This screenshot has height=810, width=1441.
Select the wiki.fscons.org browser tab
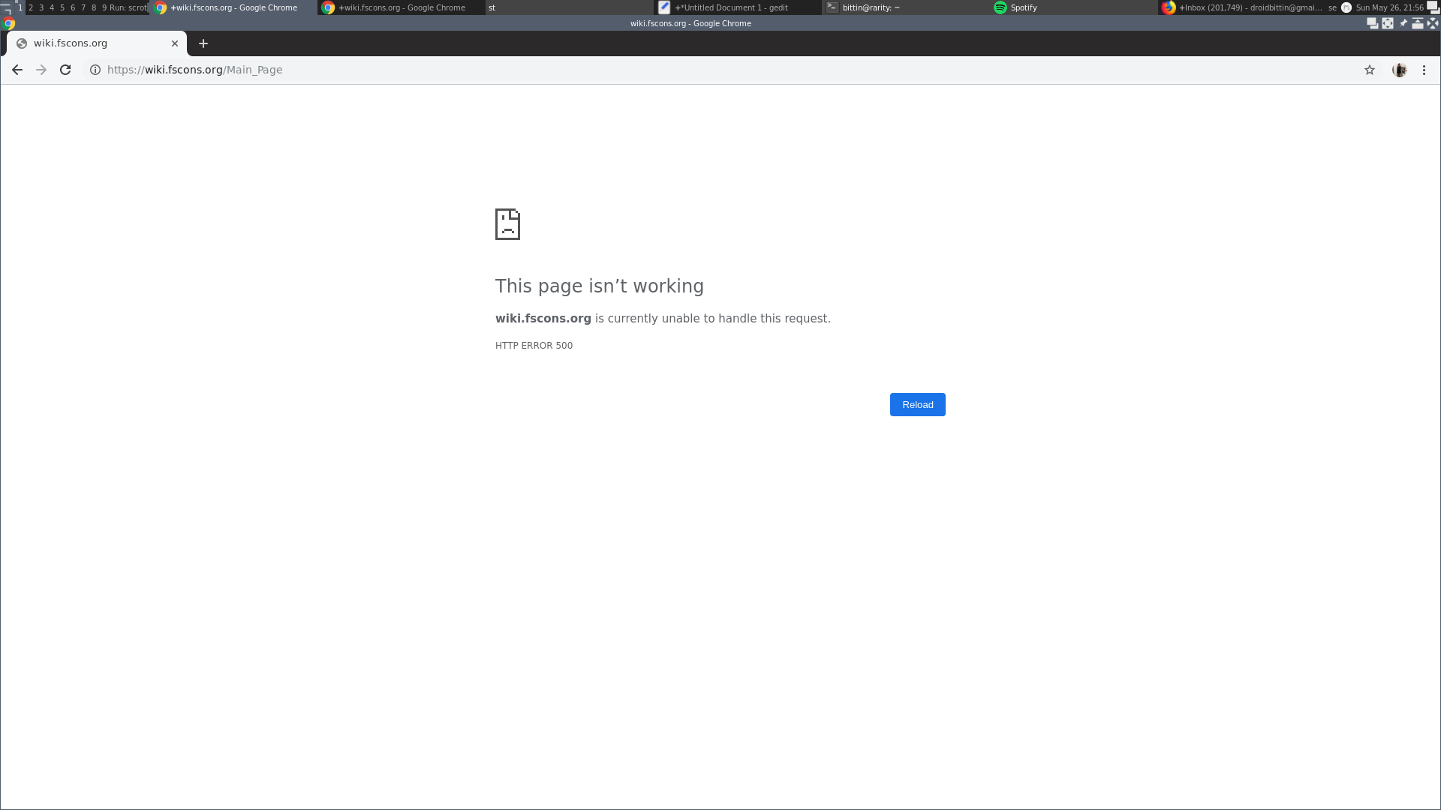[90, 43]
